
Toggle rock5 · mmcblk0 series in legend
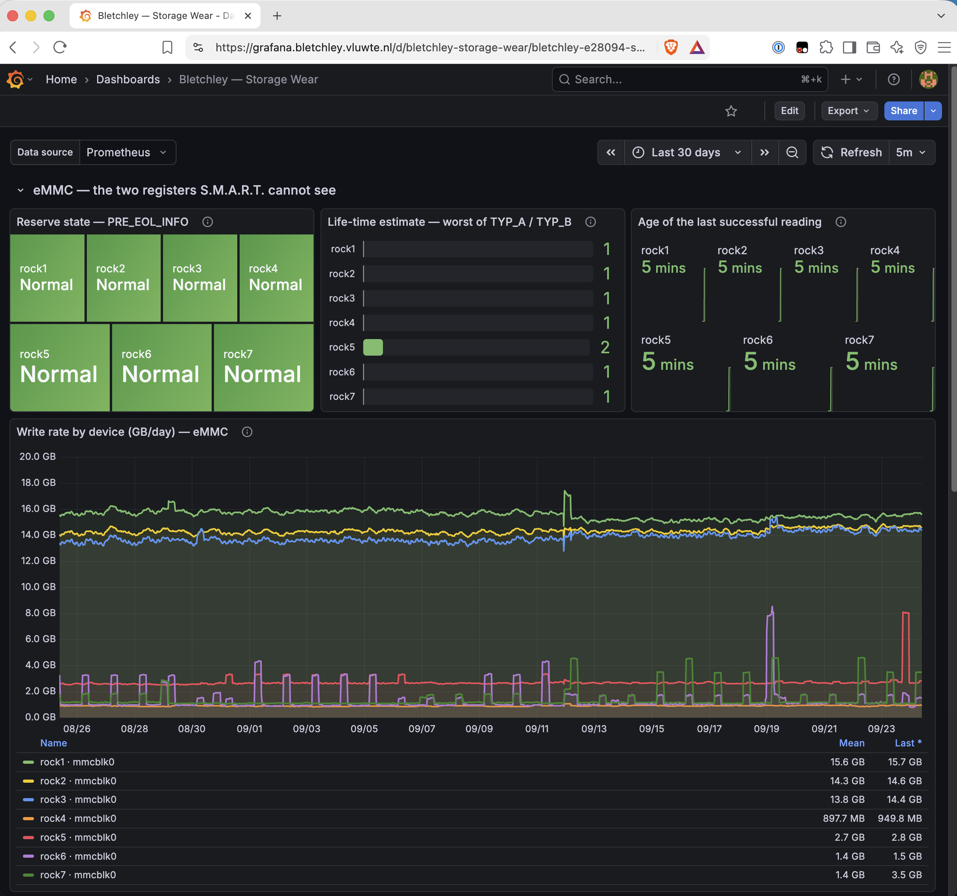tap(78, 837)
